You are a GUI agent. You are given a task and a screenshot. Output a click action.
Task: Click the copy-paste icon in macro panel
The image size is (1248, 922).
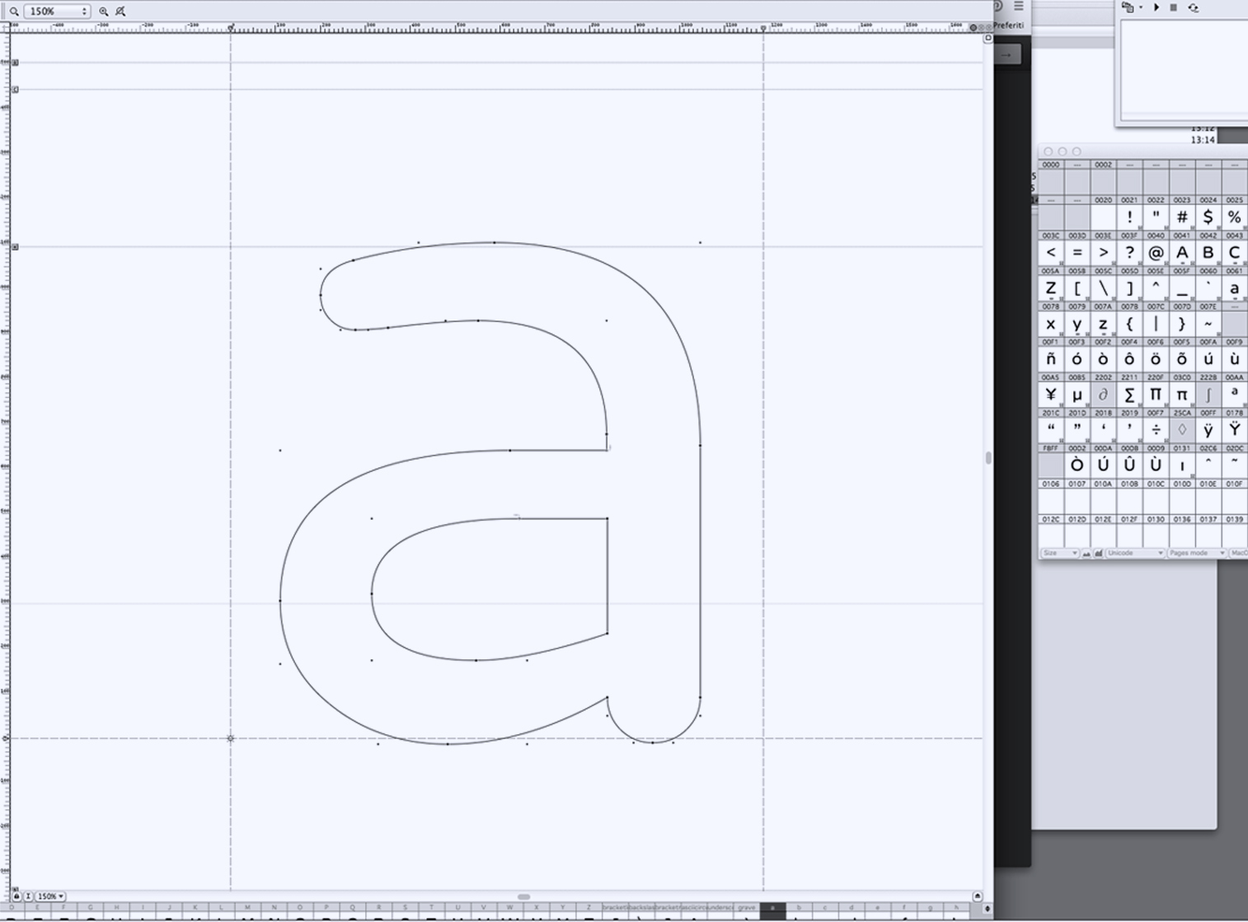[1128, 7]
